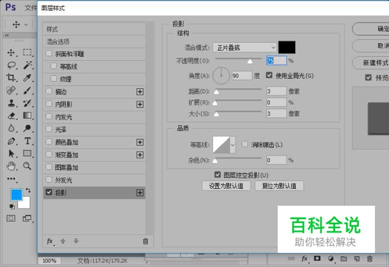The width and height of the screenshot is (389, 267).
Task: Select the Rectangle shape tool
Action: [x=28, y=153]
